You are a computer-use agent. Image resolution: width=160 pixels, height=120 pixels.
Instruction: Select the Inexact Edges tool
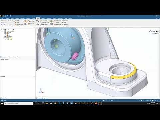click(58, 24)
